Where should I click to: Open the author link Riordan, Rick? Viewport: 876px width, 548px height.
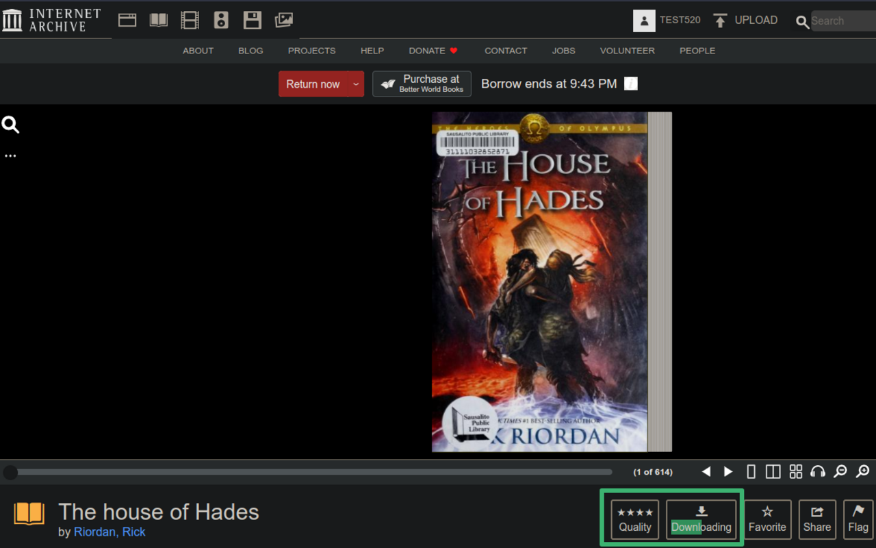pyautogui.click(x=109, y=532)
